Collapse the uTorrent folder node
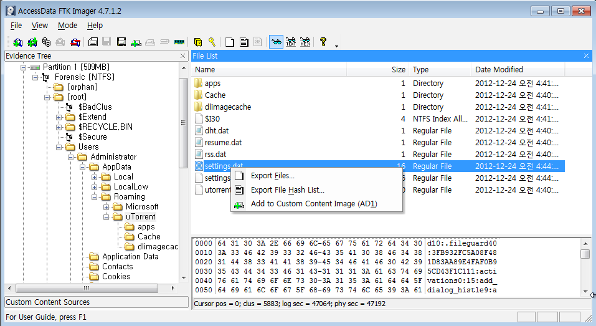This screenshot has width=596, height=326. click(106, 217)
